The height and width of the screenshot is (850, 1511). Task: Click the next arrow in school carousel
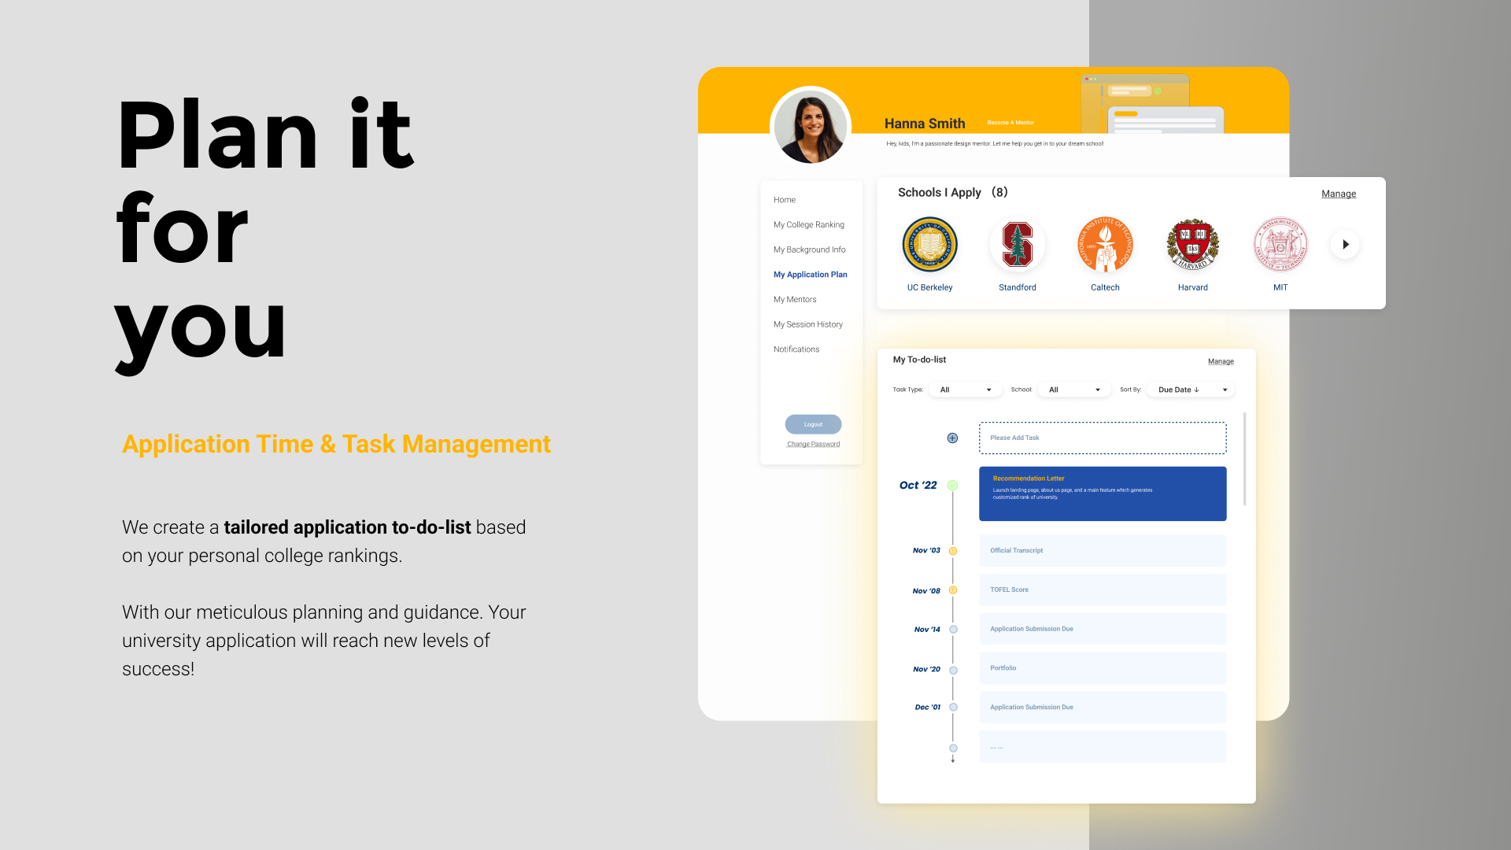[1345, 245]
